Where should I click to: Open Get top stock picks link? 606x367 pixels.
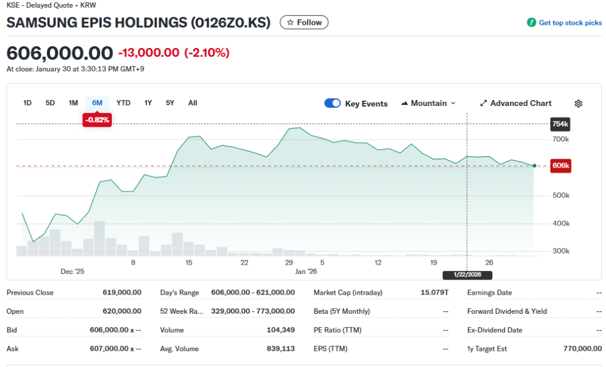pos(570,22)
